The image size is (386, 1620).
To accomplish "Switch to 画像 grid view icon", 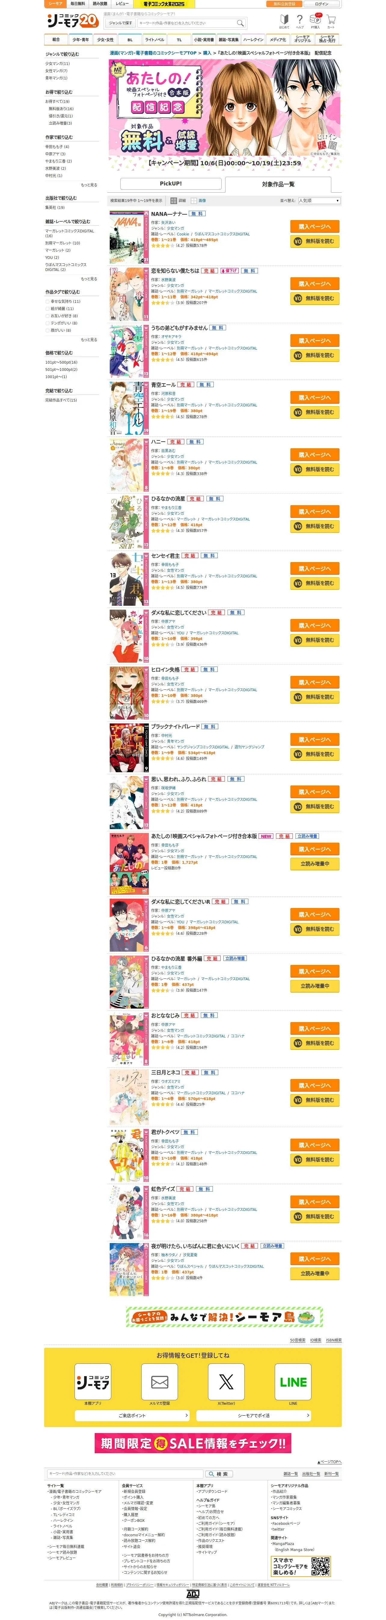I will tap(194, 201).
